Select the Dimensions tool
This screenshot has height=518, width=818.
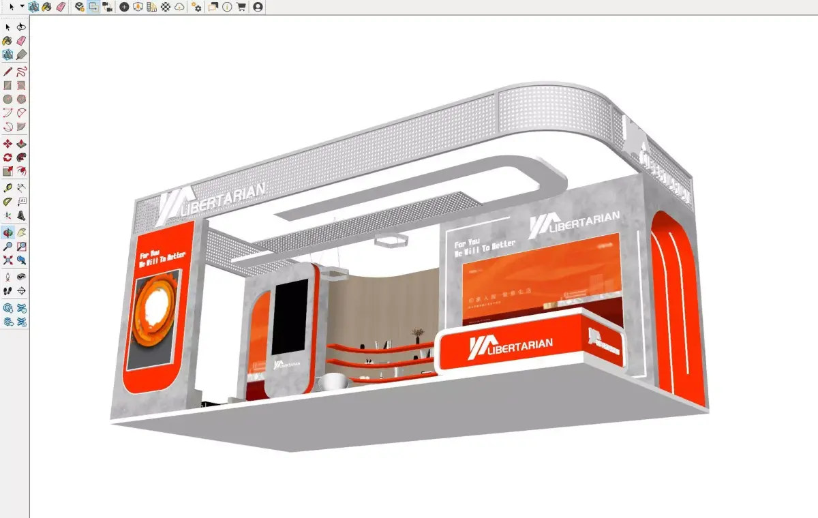22,187
